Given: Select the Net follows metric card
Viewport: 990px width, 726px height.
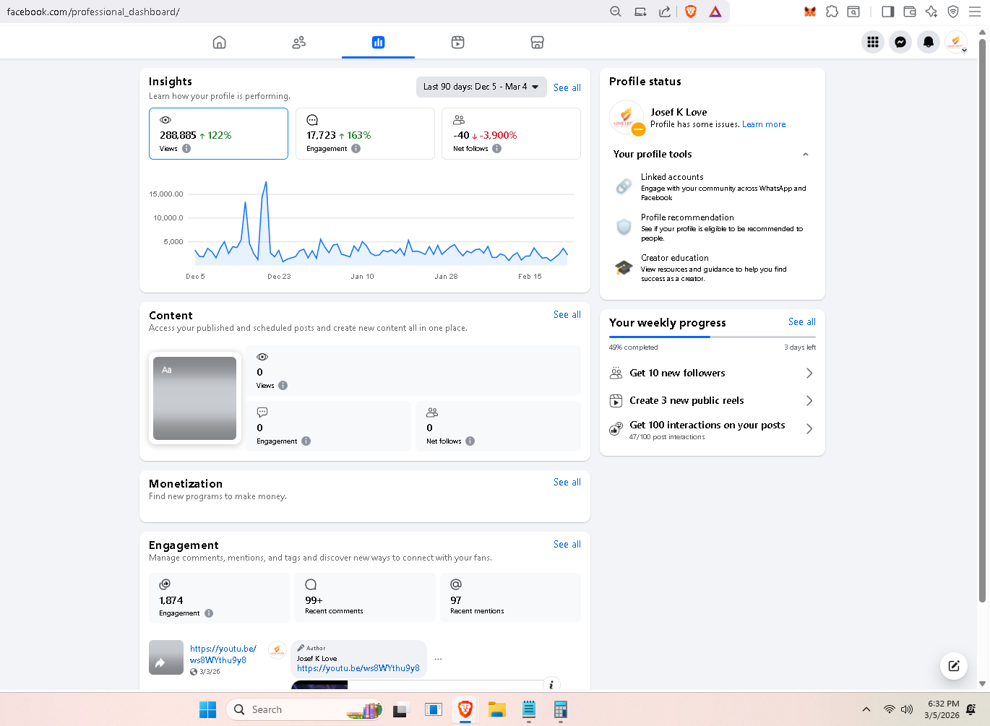Looking at the screenshot, I should pos(511,134).
